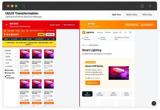Click the breadcrumb chevron after Home

[87, 45]
